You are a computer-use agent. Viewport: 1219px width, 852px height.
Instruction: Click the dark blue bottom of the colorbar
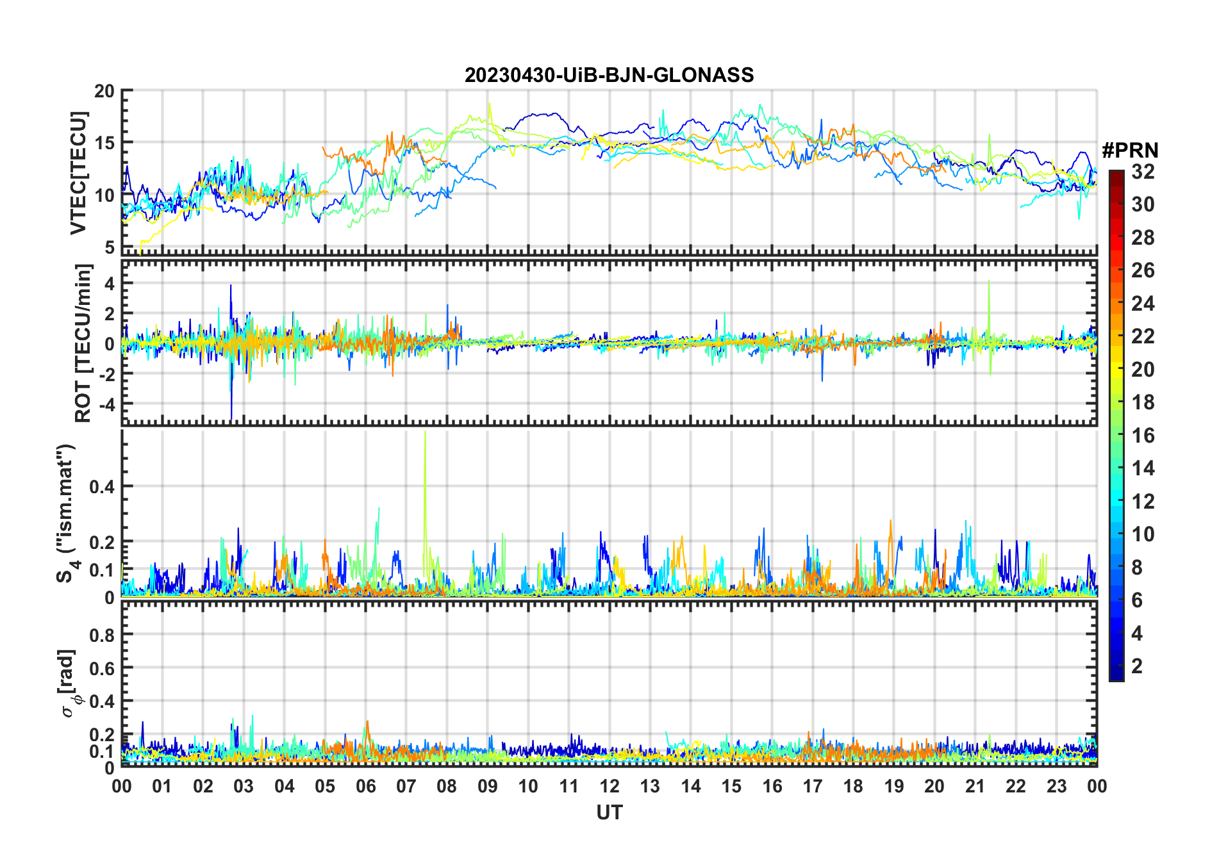click(x=1116, y=675)
